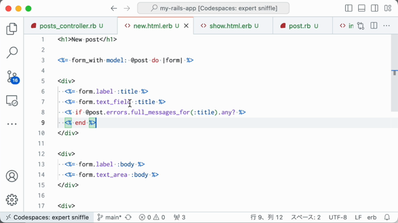398x223 pixels.
Task: Change the erb language mode
Action: tap(372, 217)
